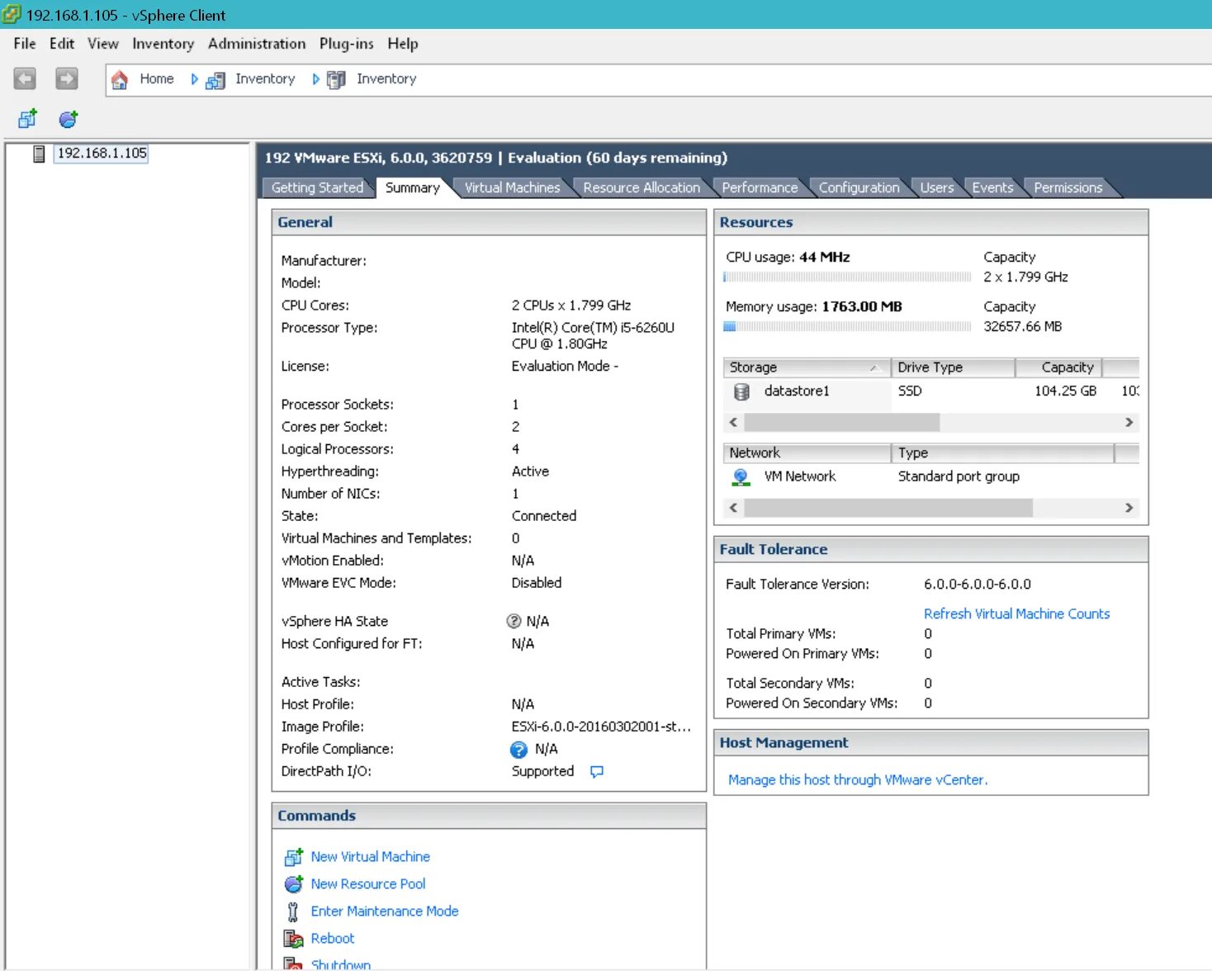Switch to the Events tab
The image size is (1212, 971).
(x=992, y=188)
